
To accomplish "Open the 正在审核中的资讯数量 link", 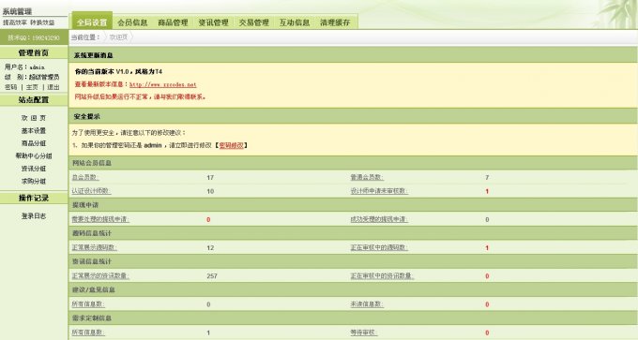I will click(x=382, y=275).
